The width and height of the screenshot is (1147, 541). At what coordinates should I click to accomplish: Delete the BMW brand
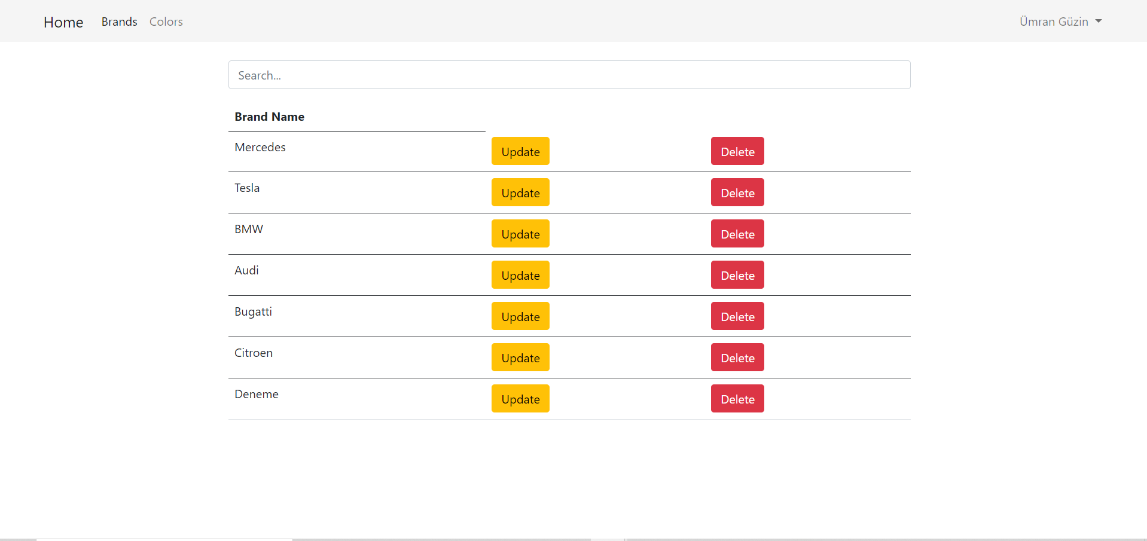click(737, 234)
